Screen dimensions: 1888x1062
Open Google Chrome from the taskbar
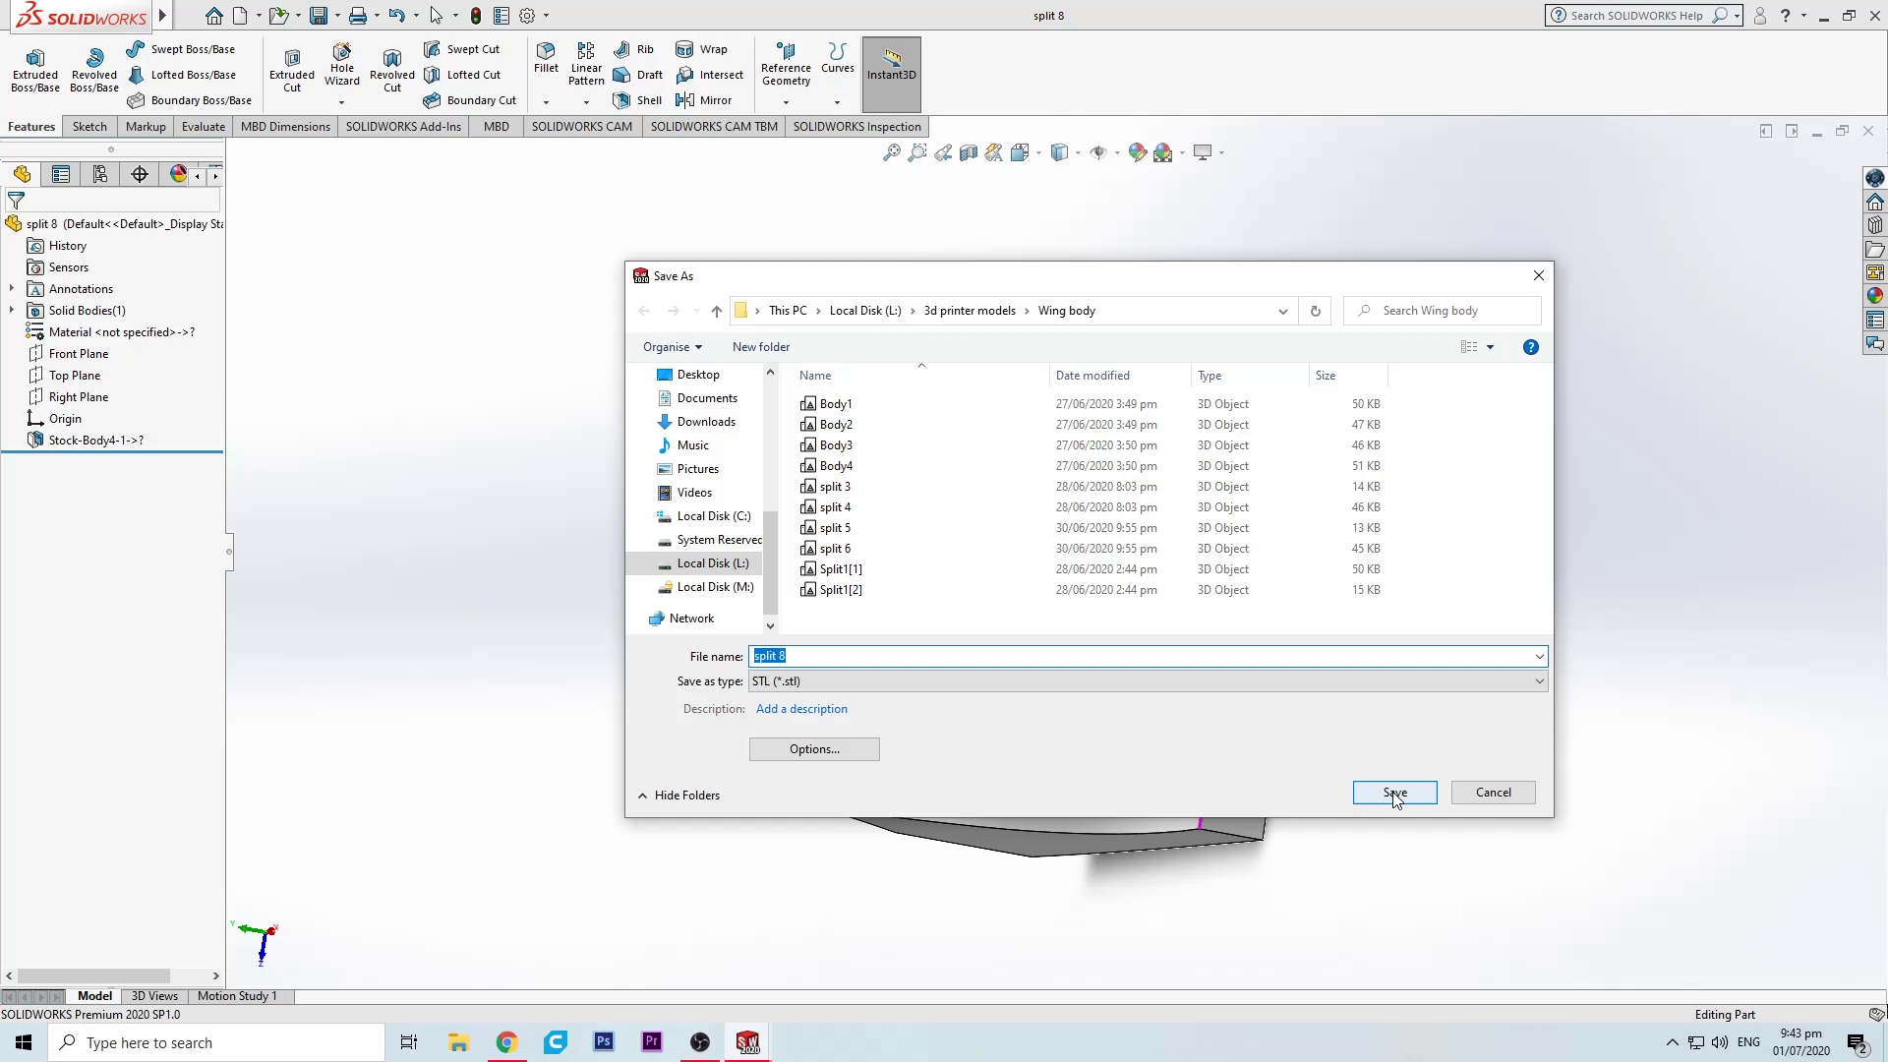coord(506,1042)
